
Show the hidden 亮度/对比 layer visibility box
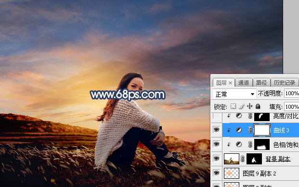tap(216, 116)
